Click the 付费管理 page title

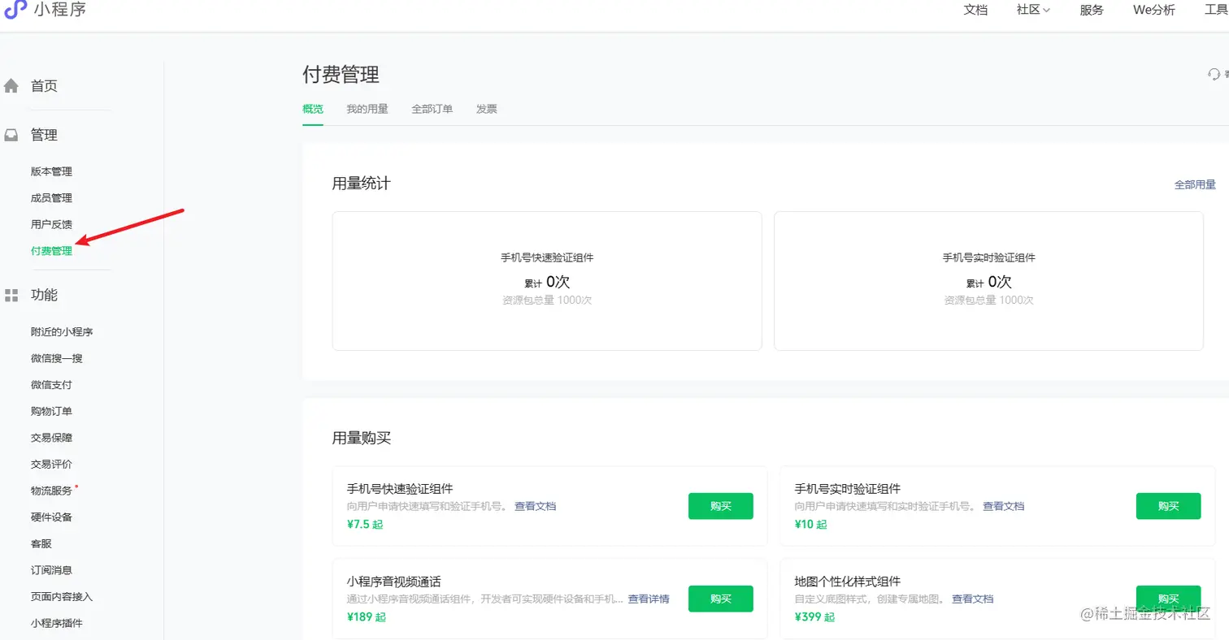point(341,75)
